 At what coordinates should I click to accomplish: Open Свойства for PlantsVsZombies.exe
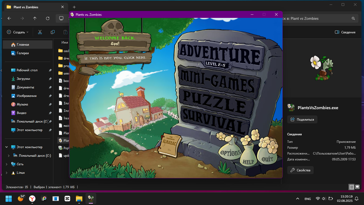(300, 170)
